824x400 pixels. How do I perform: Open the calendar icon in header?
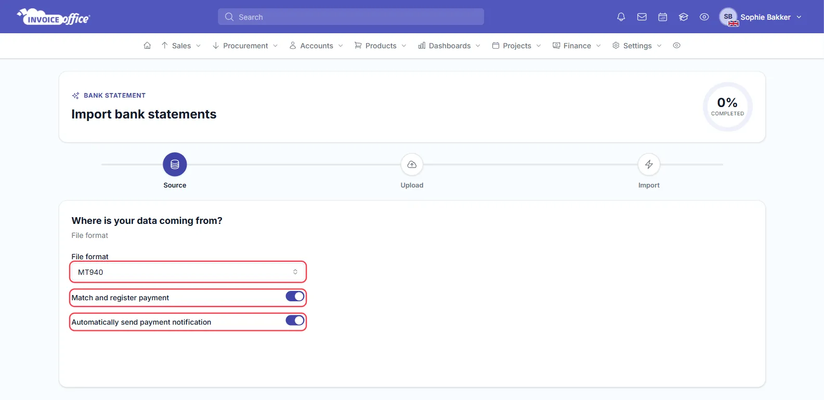coord(662,17)
